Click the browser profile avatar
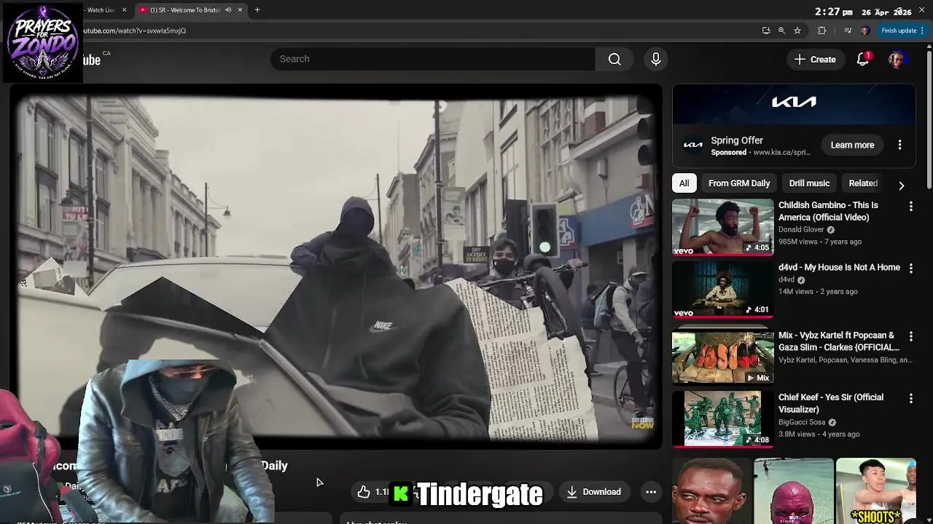Screen dimensions: 933x524 click(865, 31)
